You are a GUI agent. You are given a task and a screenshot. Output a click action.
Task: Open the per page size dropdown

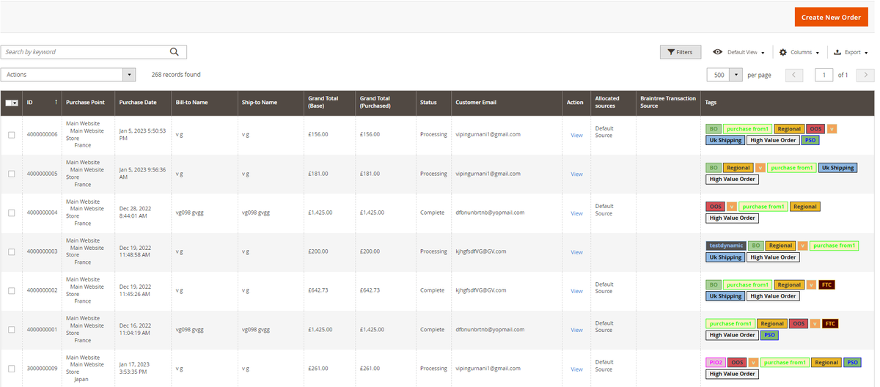pos(736,75)
